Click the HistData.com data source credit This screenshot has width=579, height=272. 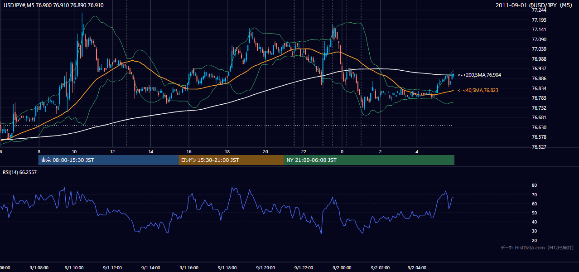coord(537,248)
